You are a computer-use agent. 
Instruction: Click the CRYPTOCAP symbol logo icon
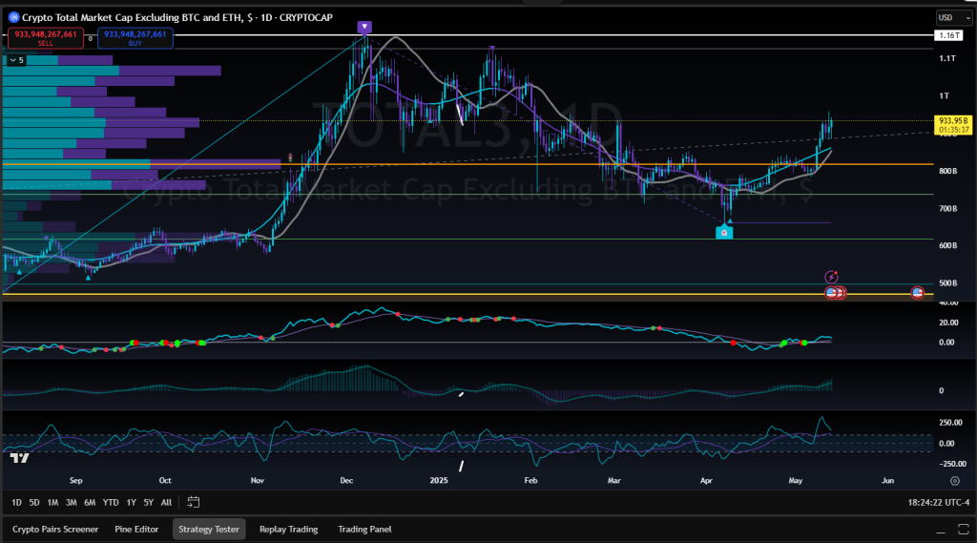13,17
